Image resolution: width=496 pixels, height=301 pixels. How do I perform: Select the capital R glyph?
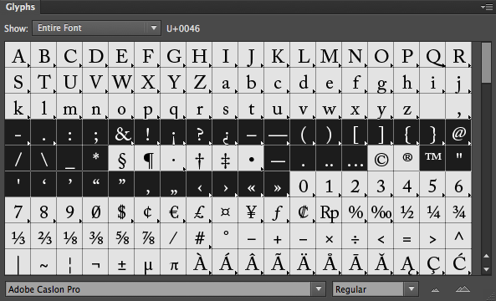click(x=458, y=54)
